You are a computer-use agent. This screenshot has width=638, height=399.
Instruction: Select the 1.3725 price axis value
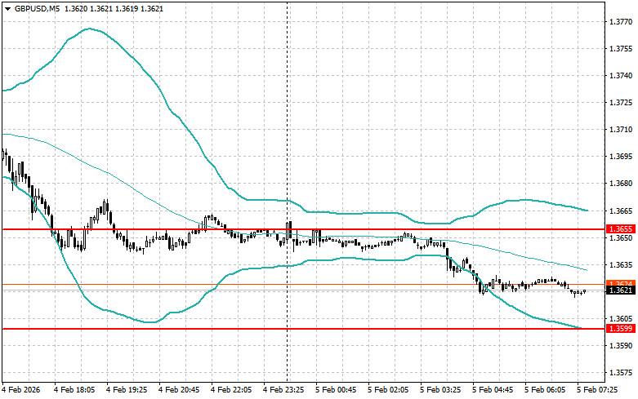tap(621, 102)
